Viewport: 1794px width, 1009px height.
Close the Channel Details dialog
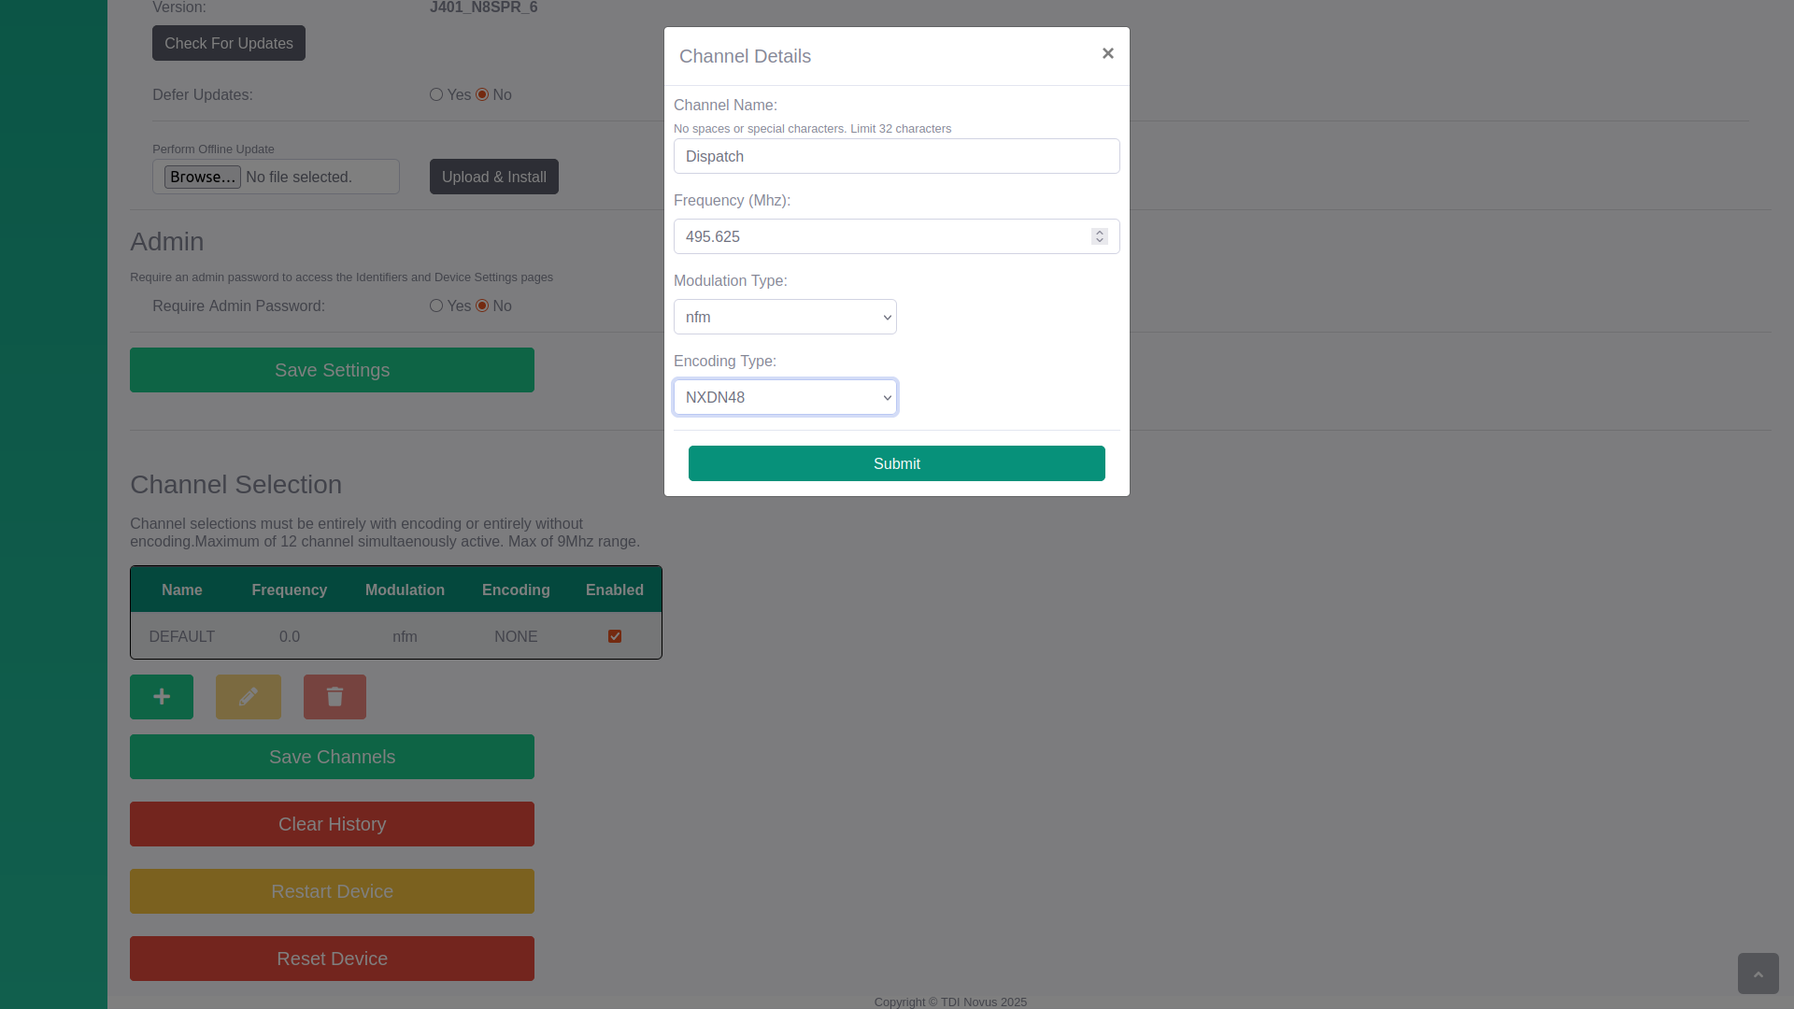(x=1107, y=53)
